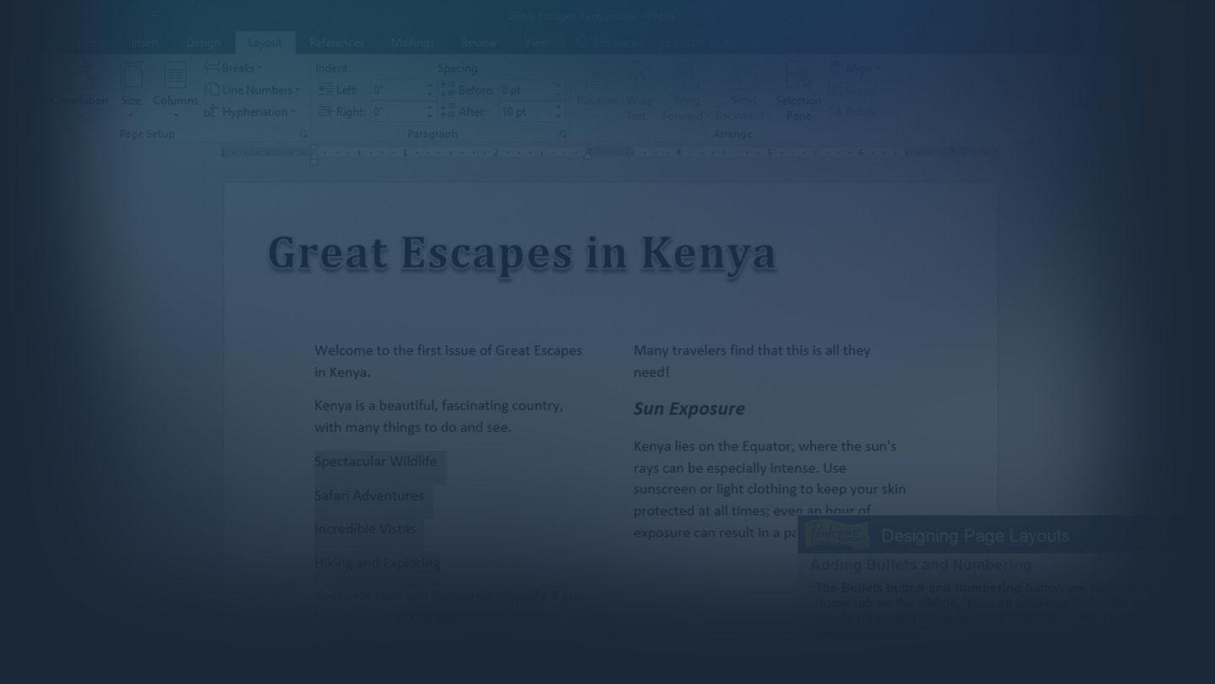
Task: Click the Spacing After value field
Action: [x=524, y=111]
